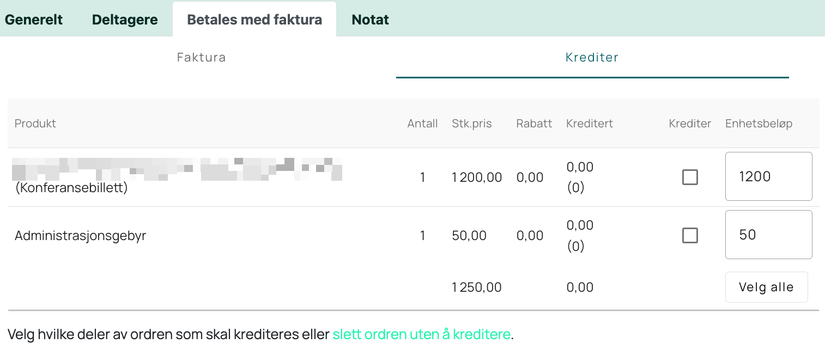This screenshot has height=356, width=825.
Task: Click the Antall column header
Action: [422, 124]
